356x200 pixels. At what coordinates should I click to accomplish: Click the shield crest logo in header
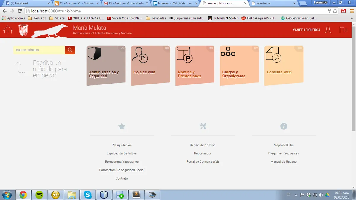23,30
